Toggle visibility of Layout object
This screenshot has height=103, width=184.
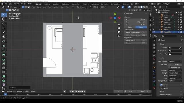pyautogui.click(x=179, y=15)
